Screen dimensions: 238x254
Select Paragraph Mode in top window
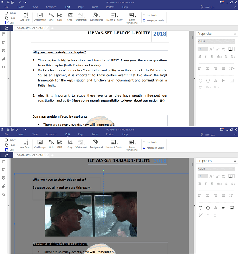(153, 21)
